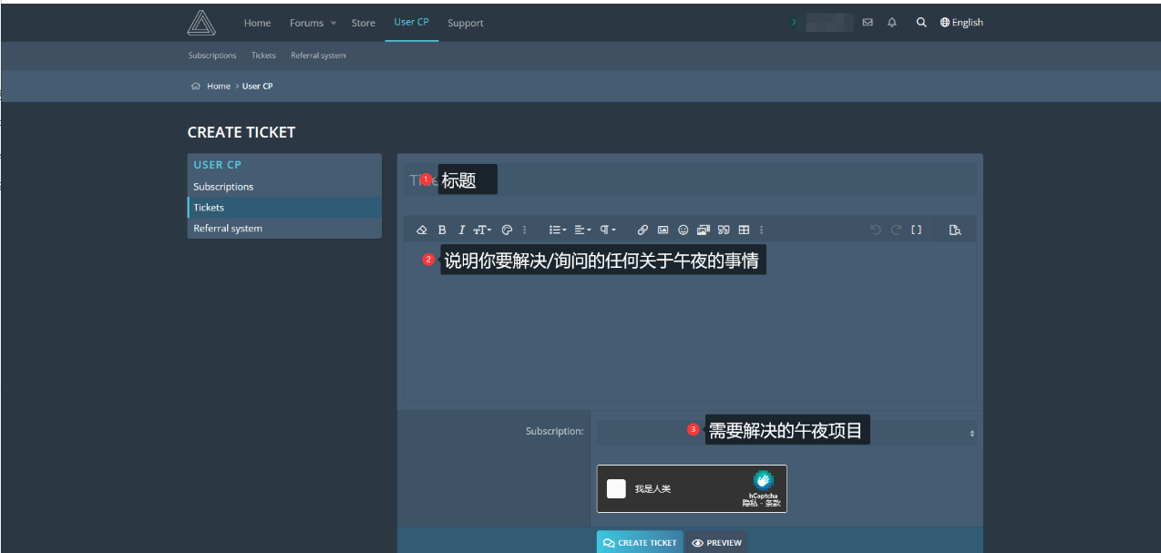Insert a quote block

724,230
